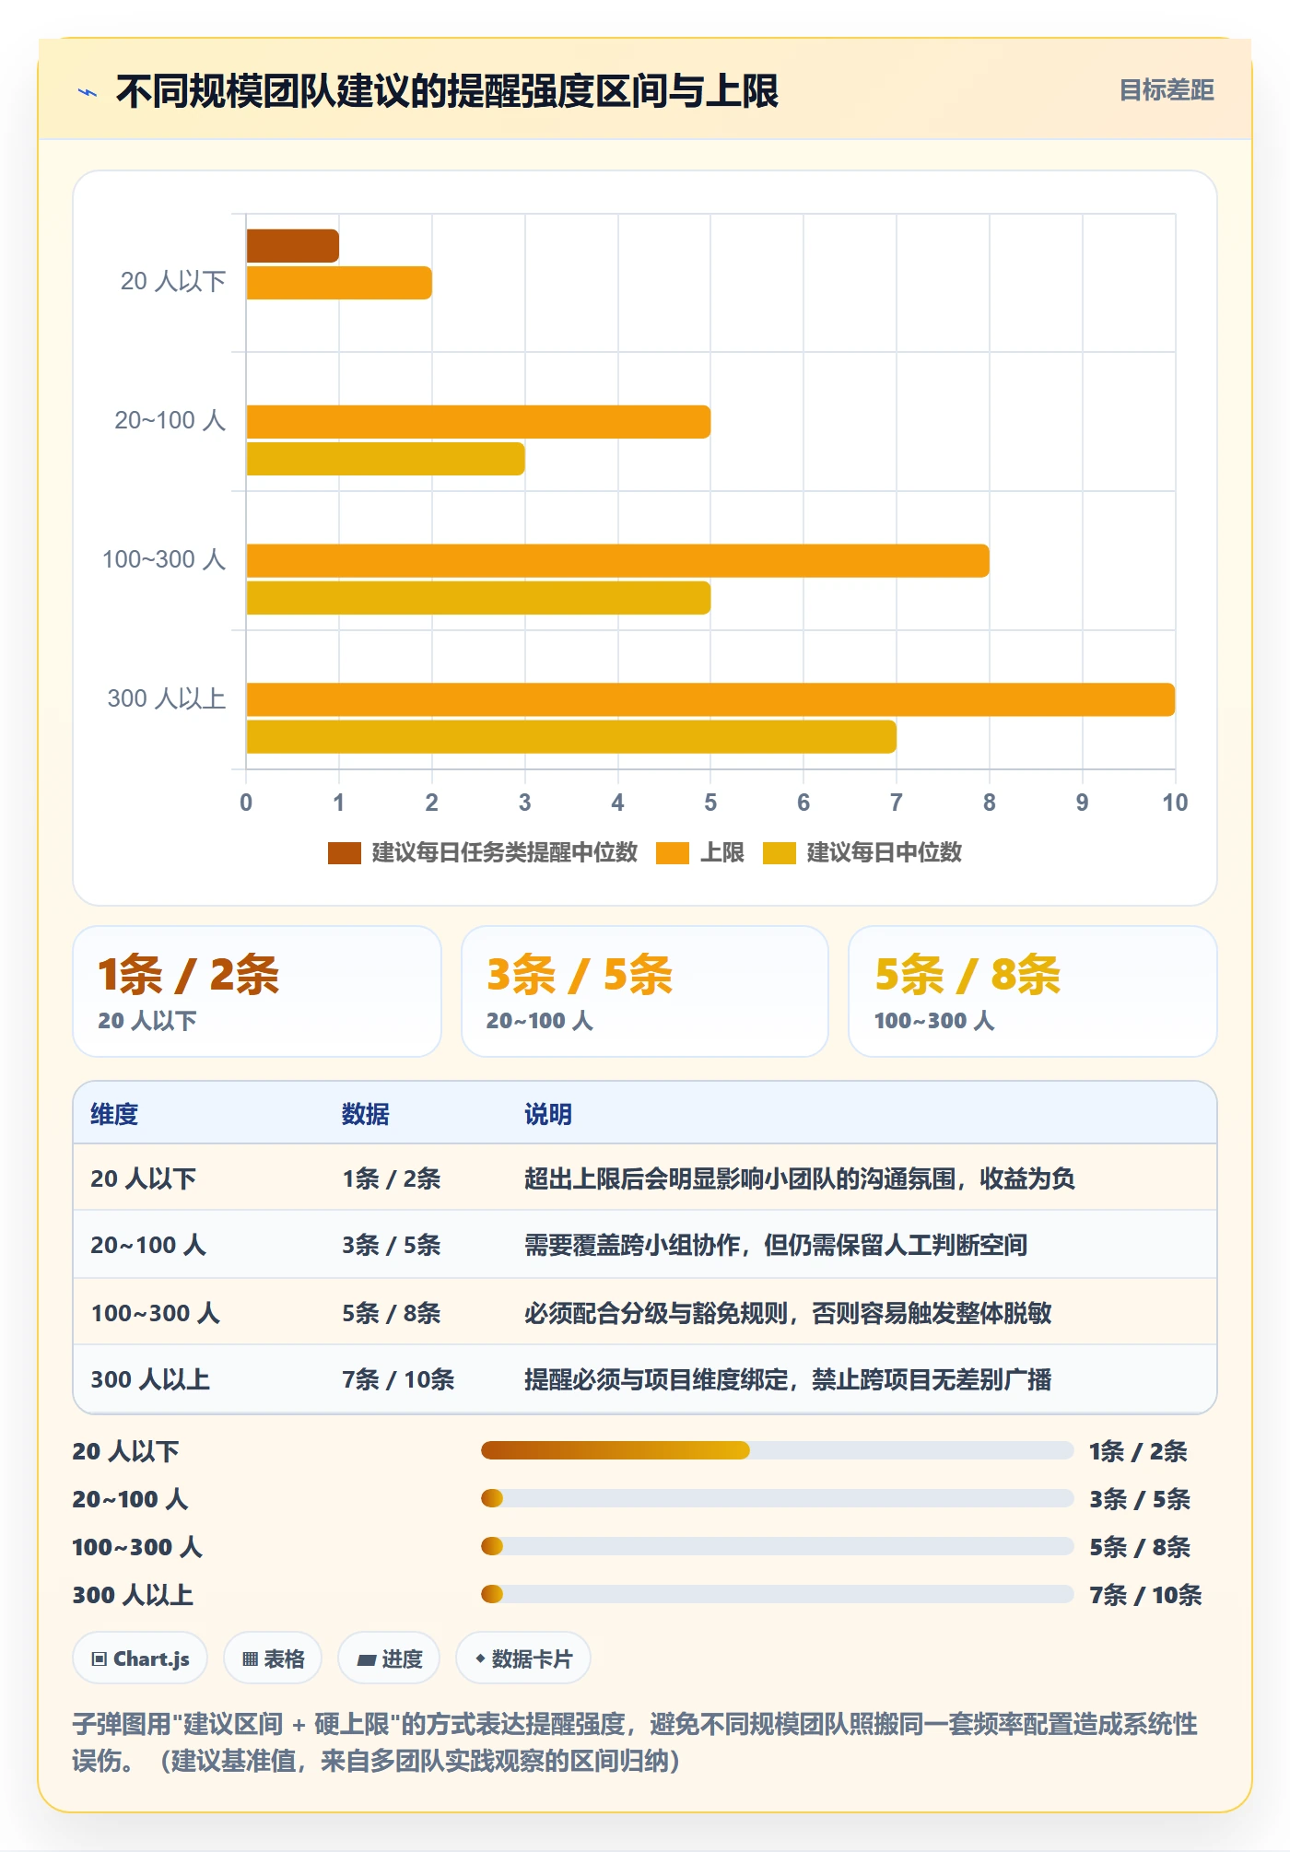
Task: Click the 目标差距 label in header
Action: tap(1167, 90)
